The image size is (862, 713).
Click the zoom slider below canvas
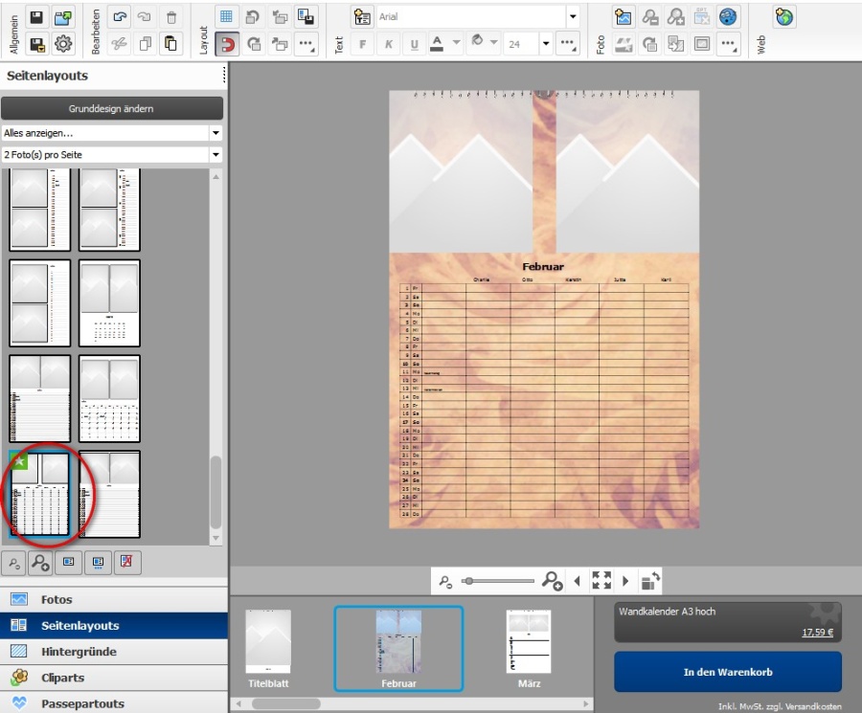point(498,581)
